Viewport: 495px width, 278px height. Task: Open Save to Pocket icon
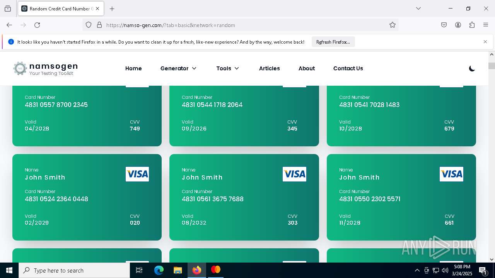point(444,25)
